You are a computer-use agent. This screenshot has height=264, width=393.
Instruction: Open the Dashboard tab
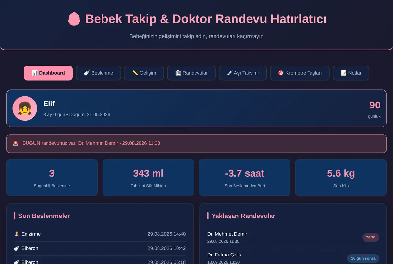coord(48,73)
